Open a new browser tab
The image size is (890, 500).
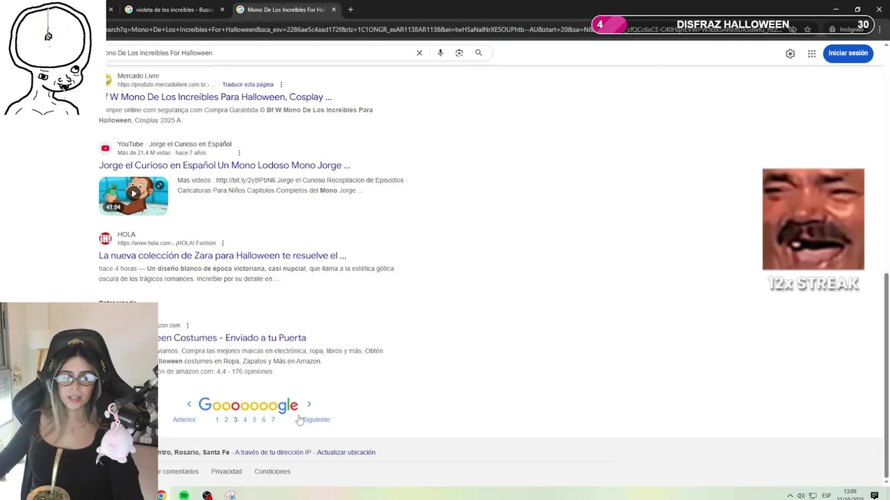350,10
